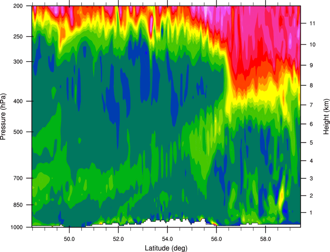Viewport: 330px width, 252px height.
Task: Click the 4 km height tick label
Action: click(x=311, y=161)
